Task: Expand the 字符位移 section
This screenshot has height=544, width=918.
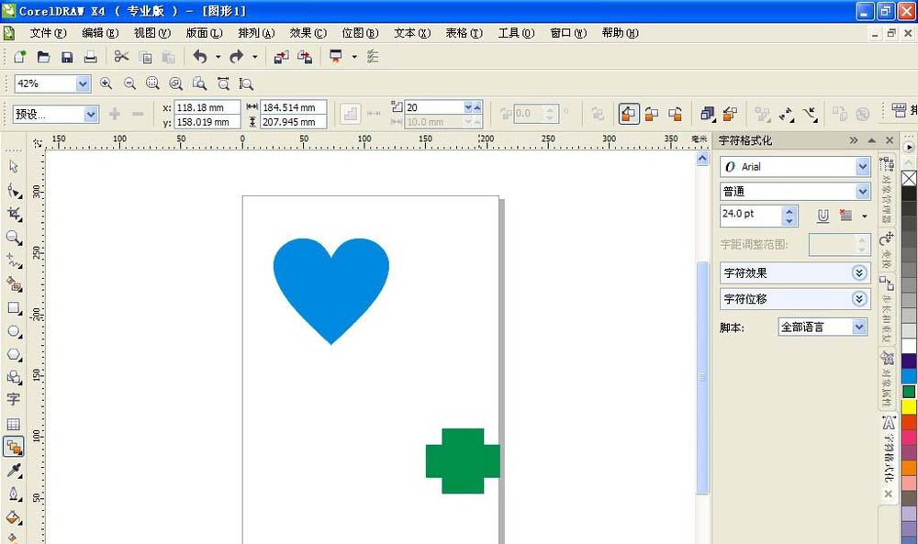Action: [x=859, y=299]
